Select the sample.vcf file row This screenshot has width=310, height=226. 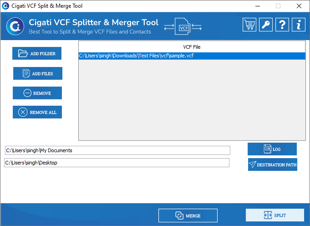point(192,56)
